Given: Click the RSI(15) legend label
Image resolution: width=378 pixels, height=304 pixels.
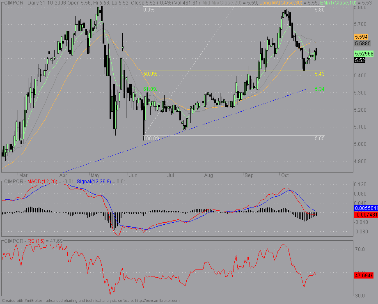Looking at the screenshot, I should coord(36,241).
